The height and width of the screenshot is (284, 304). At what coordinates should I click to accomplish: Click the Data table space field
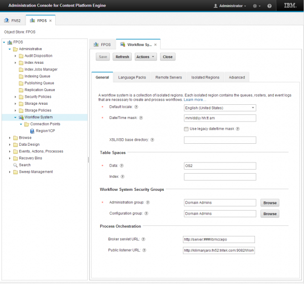[x=220, y=166]
